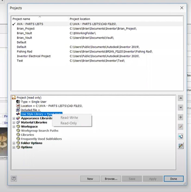Click the New project button
The width and height of the screenshot is (191, 192).
point(90,179)
